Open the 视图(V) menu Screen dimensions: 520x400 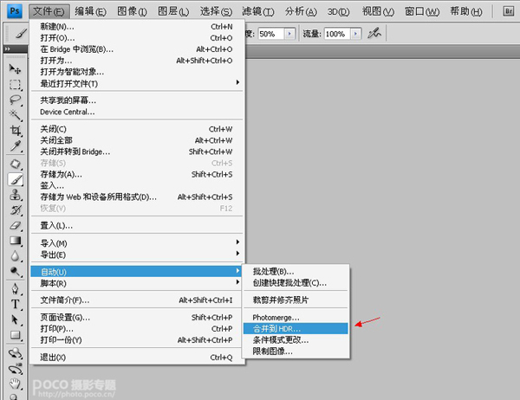[x=378, y=11]
